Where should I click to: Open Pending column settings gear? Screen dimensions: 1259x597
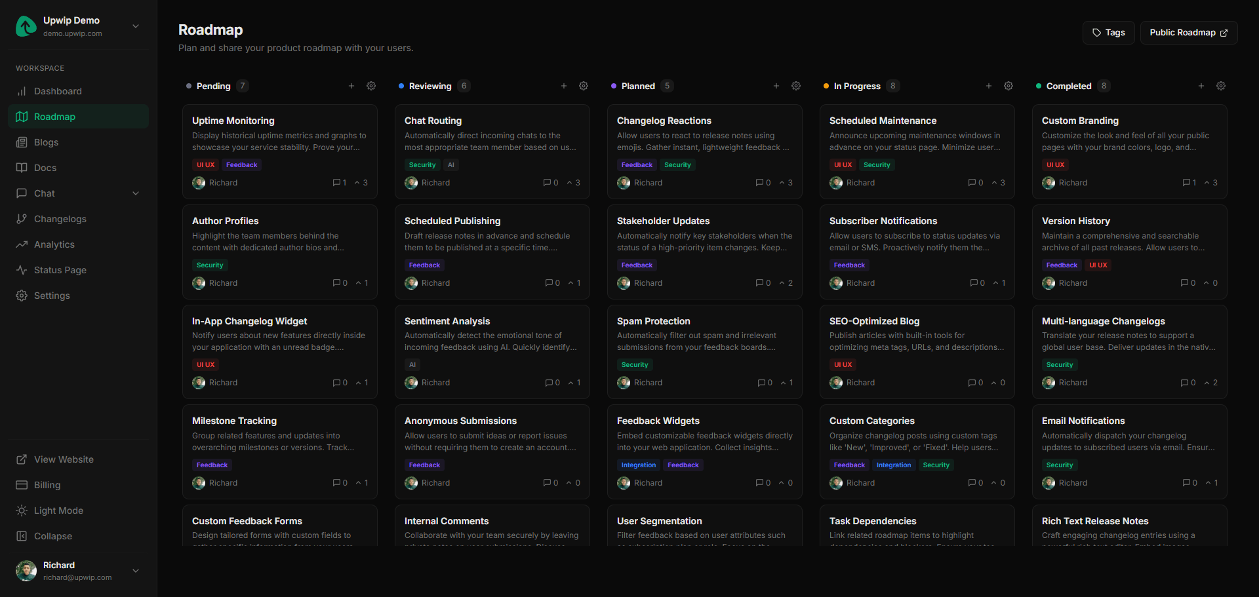[371, 86]
